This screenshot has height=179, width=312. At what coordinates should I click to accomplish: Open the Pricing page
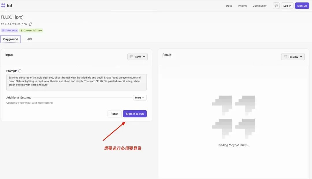(242, 6)
